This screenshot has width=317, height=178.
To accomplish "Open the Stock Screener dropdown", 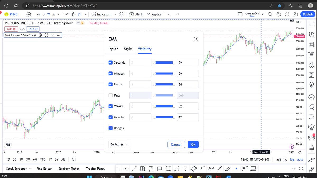I will tap(18, 169).
